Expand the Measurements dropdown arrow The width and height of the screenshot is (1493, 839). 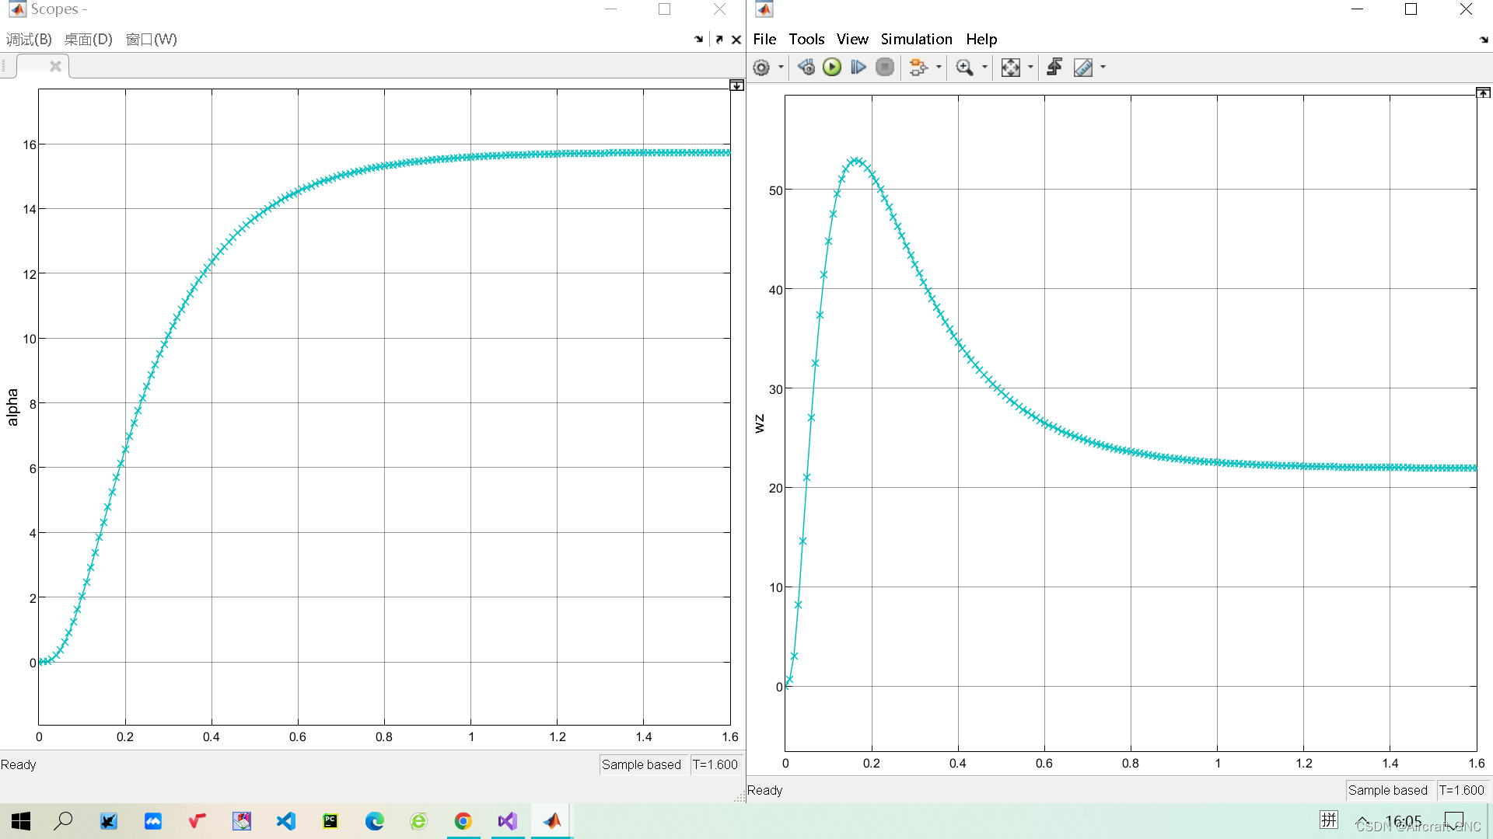1103,68
